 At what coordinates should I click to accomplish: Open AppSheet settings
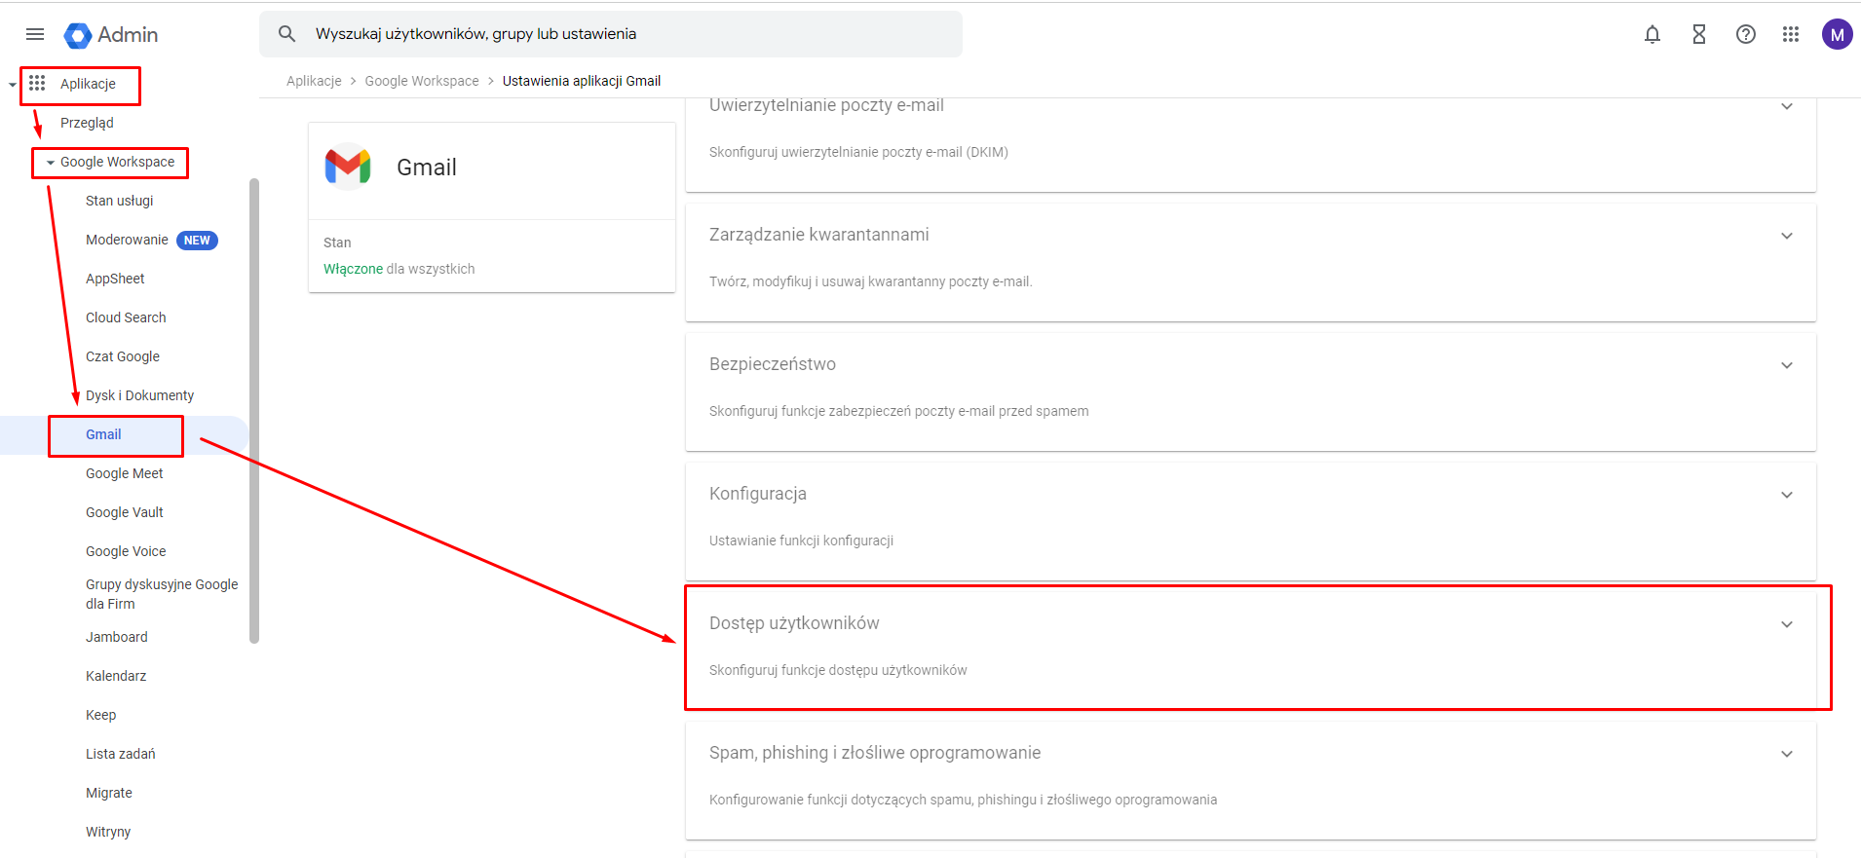pos(115,279)
